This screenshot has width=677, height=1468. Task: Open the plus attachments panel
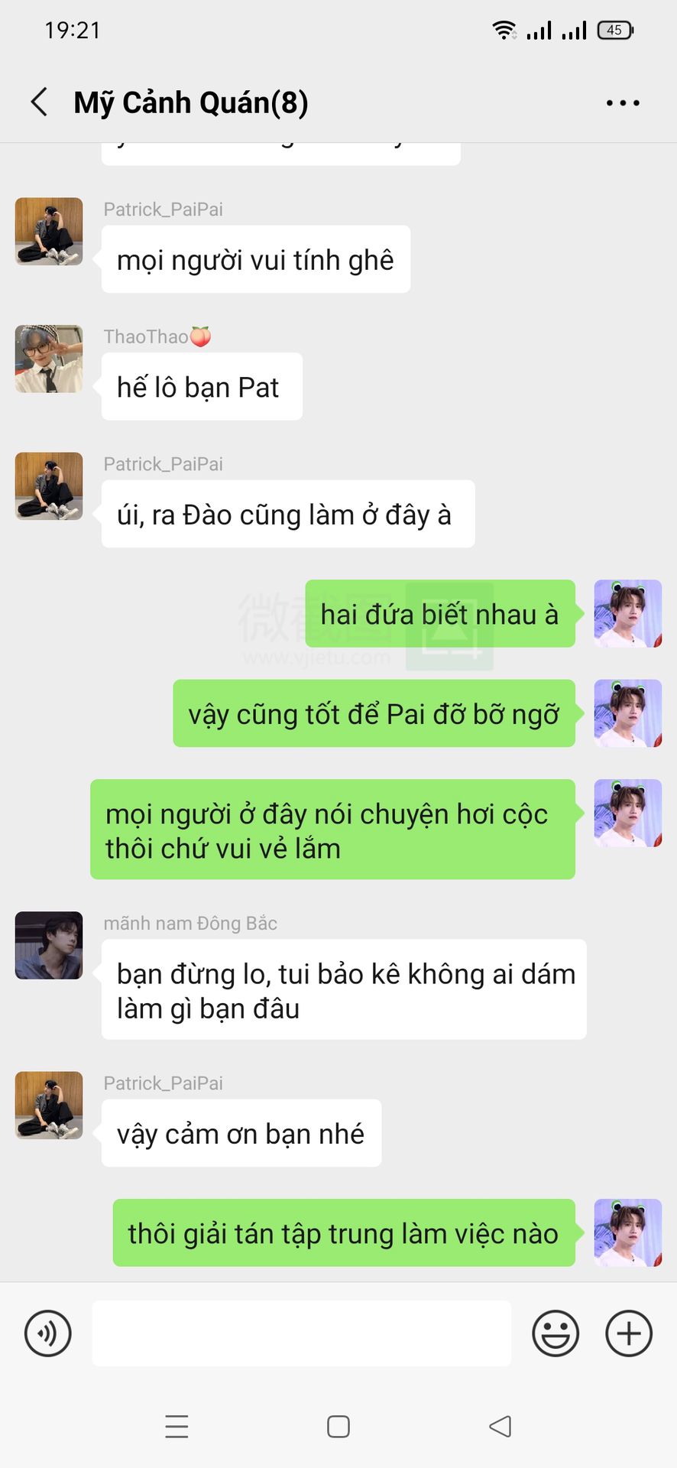(629, 1333)
